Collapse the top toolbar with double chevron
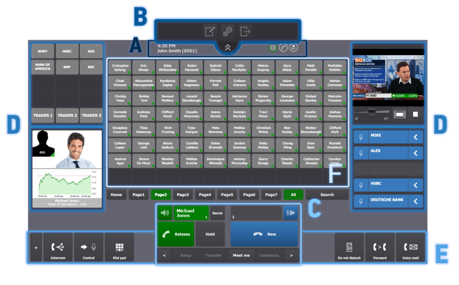The width and height of the screenshot is (459, 285). pyautogui.click(x=227, y=48)
